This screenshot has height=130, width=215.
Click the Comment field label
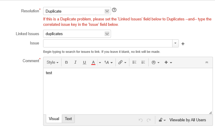[31, 61]
